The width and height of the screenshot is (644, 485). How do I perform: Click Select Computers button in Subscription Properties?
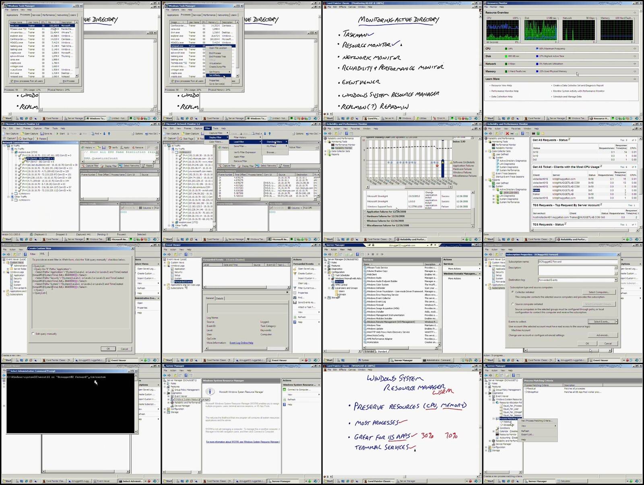(x=599, y=292)
